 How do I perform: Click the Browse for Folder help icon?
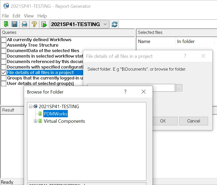(x=125, y=92)
